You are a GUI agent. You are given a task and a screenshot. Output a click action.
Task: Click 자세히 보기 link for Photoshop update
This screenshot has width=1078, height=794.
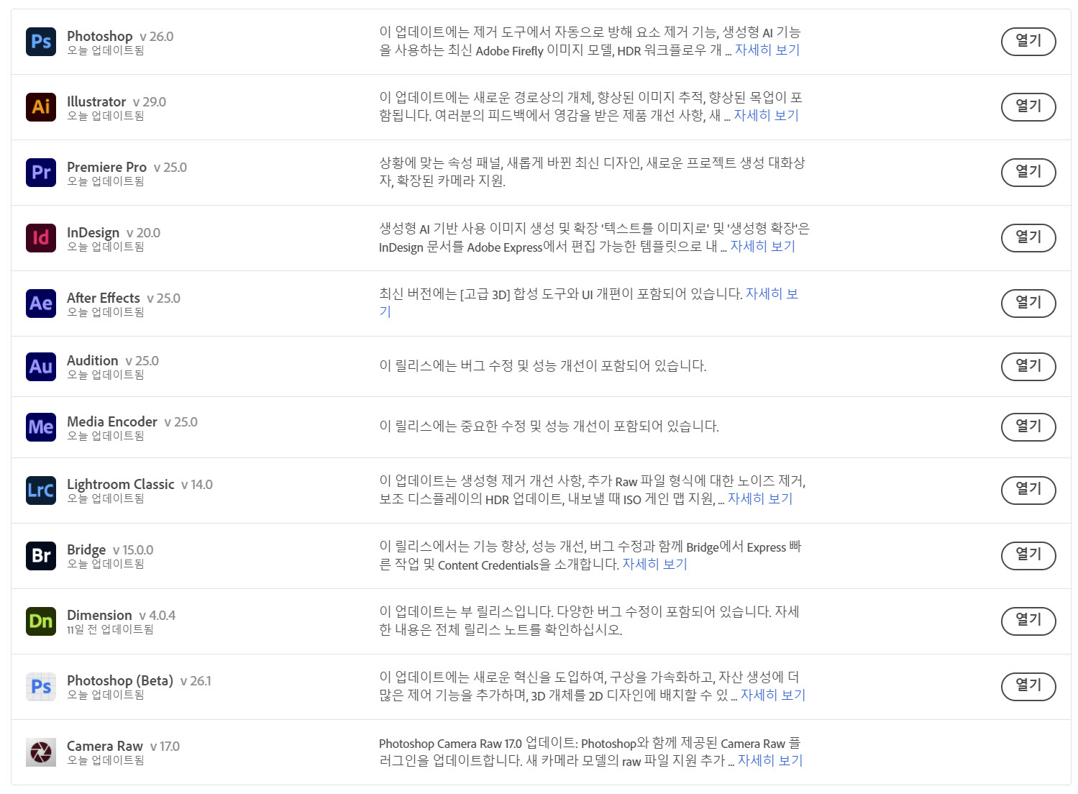767,50
